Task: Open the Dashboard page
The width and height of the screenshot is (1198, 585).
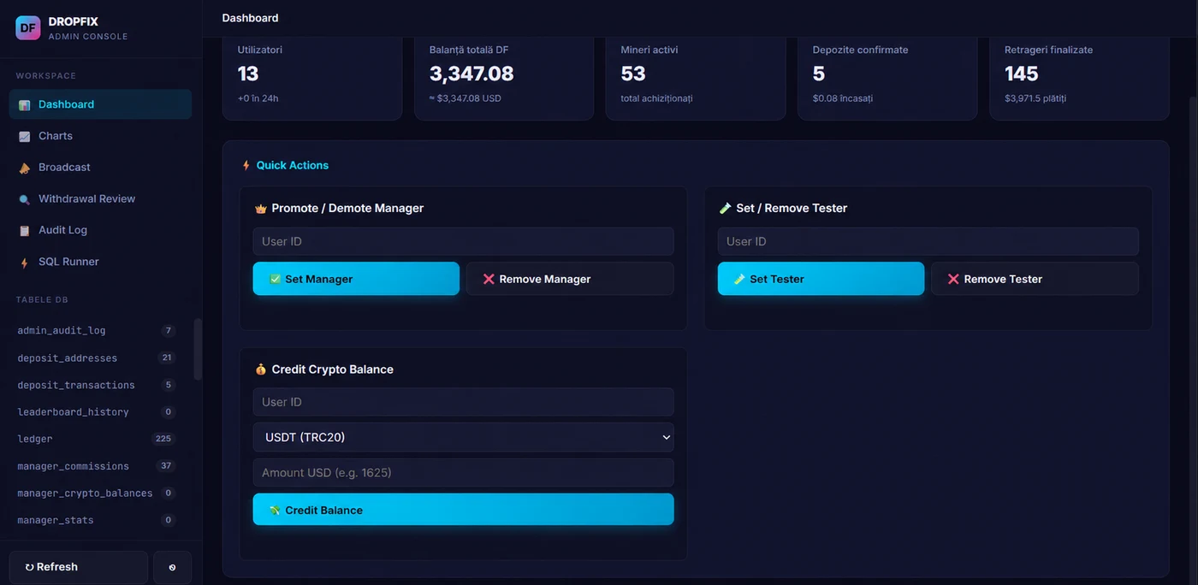Action: click(x=100, y=104)
